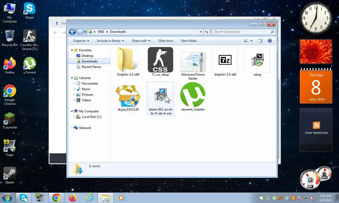Click Downloads in the address path
The height and width of the screenshot is (203, 339).
(118, 32)
